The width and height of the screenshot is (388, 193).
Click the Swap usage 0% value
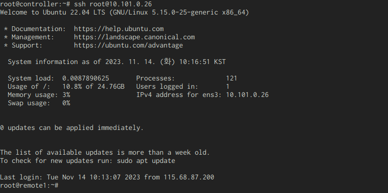click(x=66, y=103)
